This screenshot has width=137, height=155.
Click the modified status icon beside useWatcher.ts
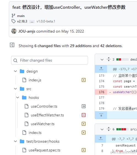coord(84,124)
